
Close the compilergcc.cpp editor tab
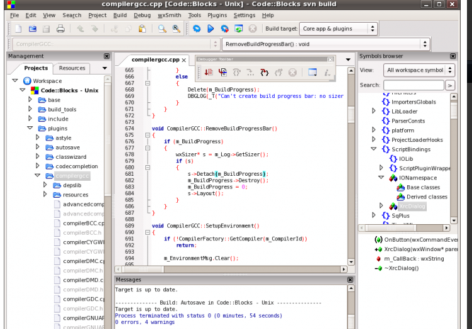click(184, 60)
